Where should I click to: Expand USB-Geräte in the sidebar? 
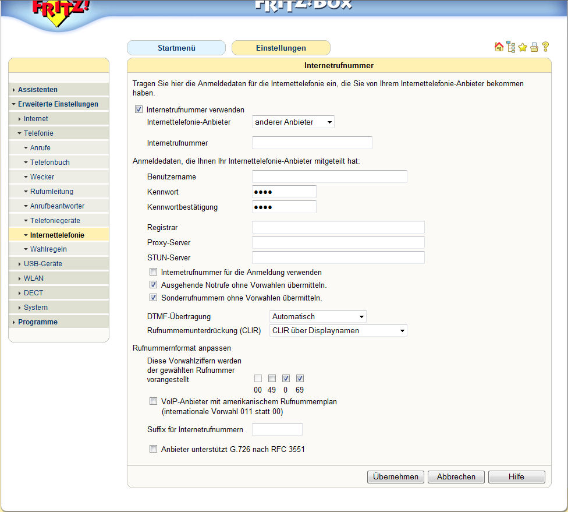[x=59, y=264]
